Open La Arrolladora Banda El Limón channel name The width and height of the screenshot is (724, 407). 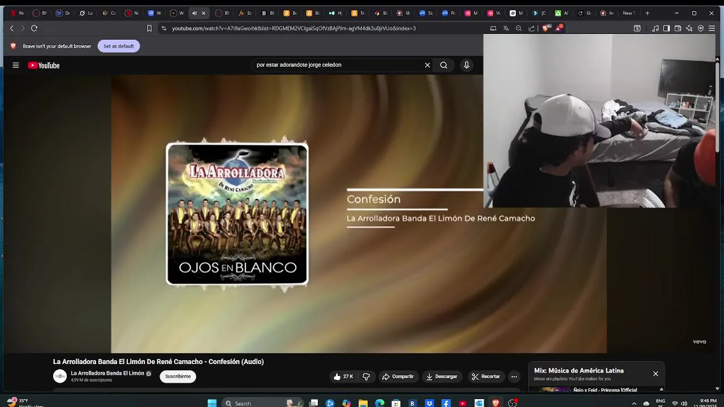107,373
